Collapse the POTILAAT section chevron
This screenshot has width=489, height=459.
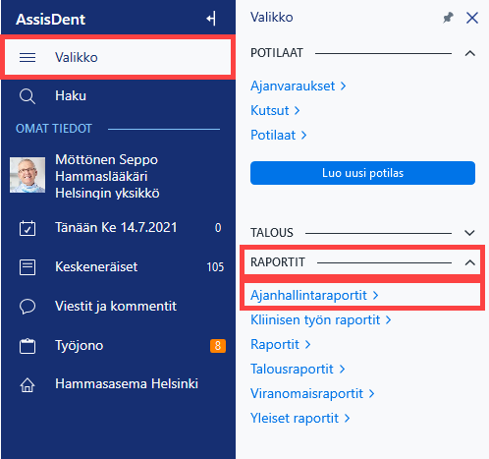pyautogui.click(x=470, y=53)
